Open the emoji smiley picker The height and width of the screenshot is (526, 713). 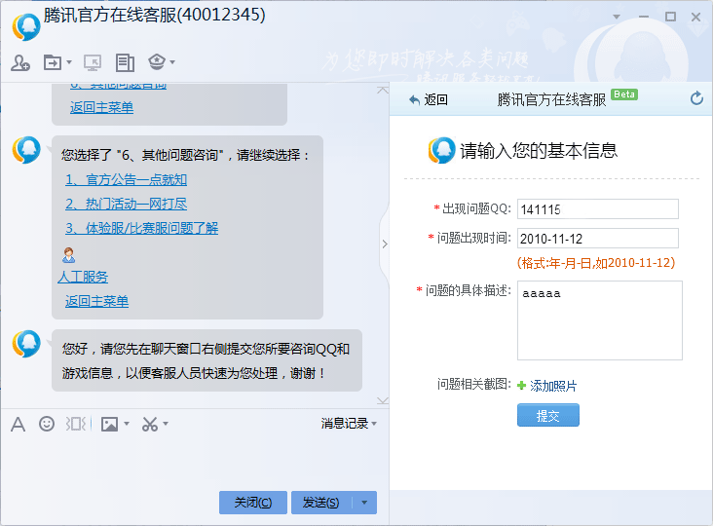[47, 424]
